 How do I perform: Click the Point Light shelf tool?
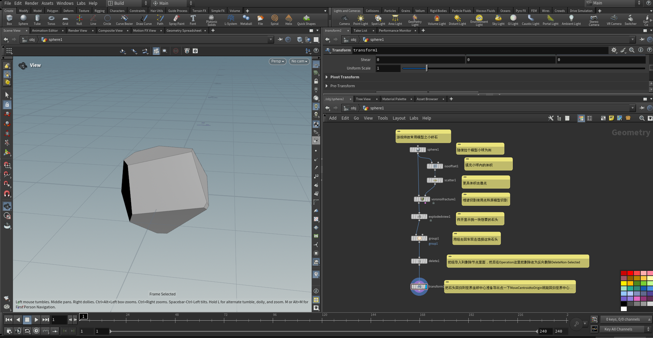tap(360, 20)
